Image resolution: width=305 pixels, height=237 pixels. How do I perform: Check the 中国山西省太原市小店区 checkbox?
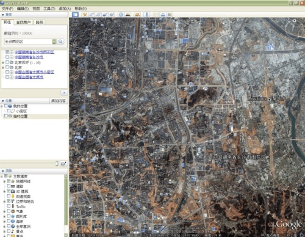click(7, 72)
